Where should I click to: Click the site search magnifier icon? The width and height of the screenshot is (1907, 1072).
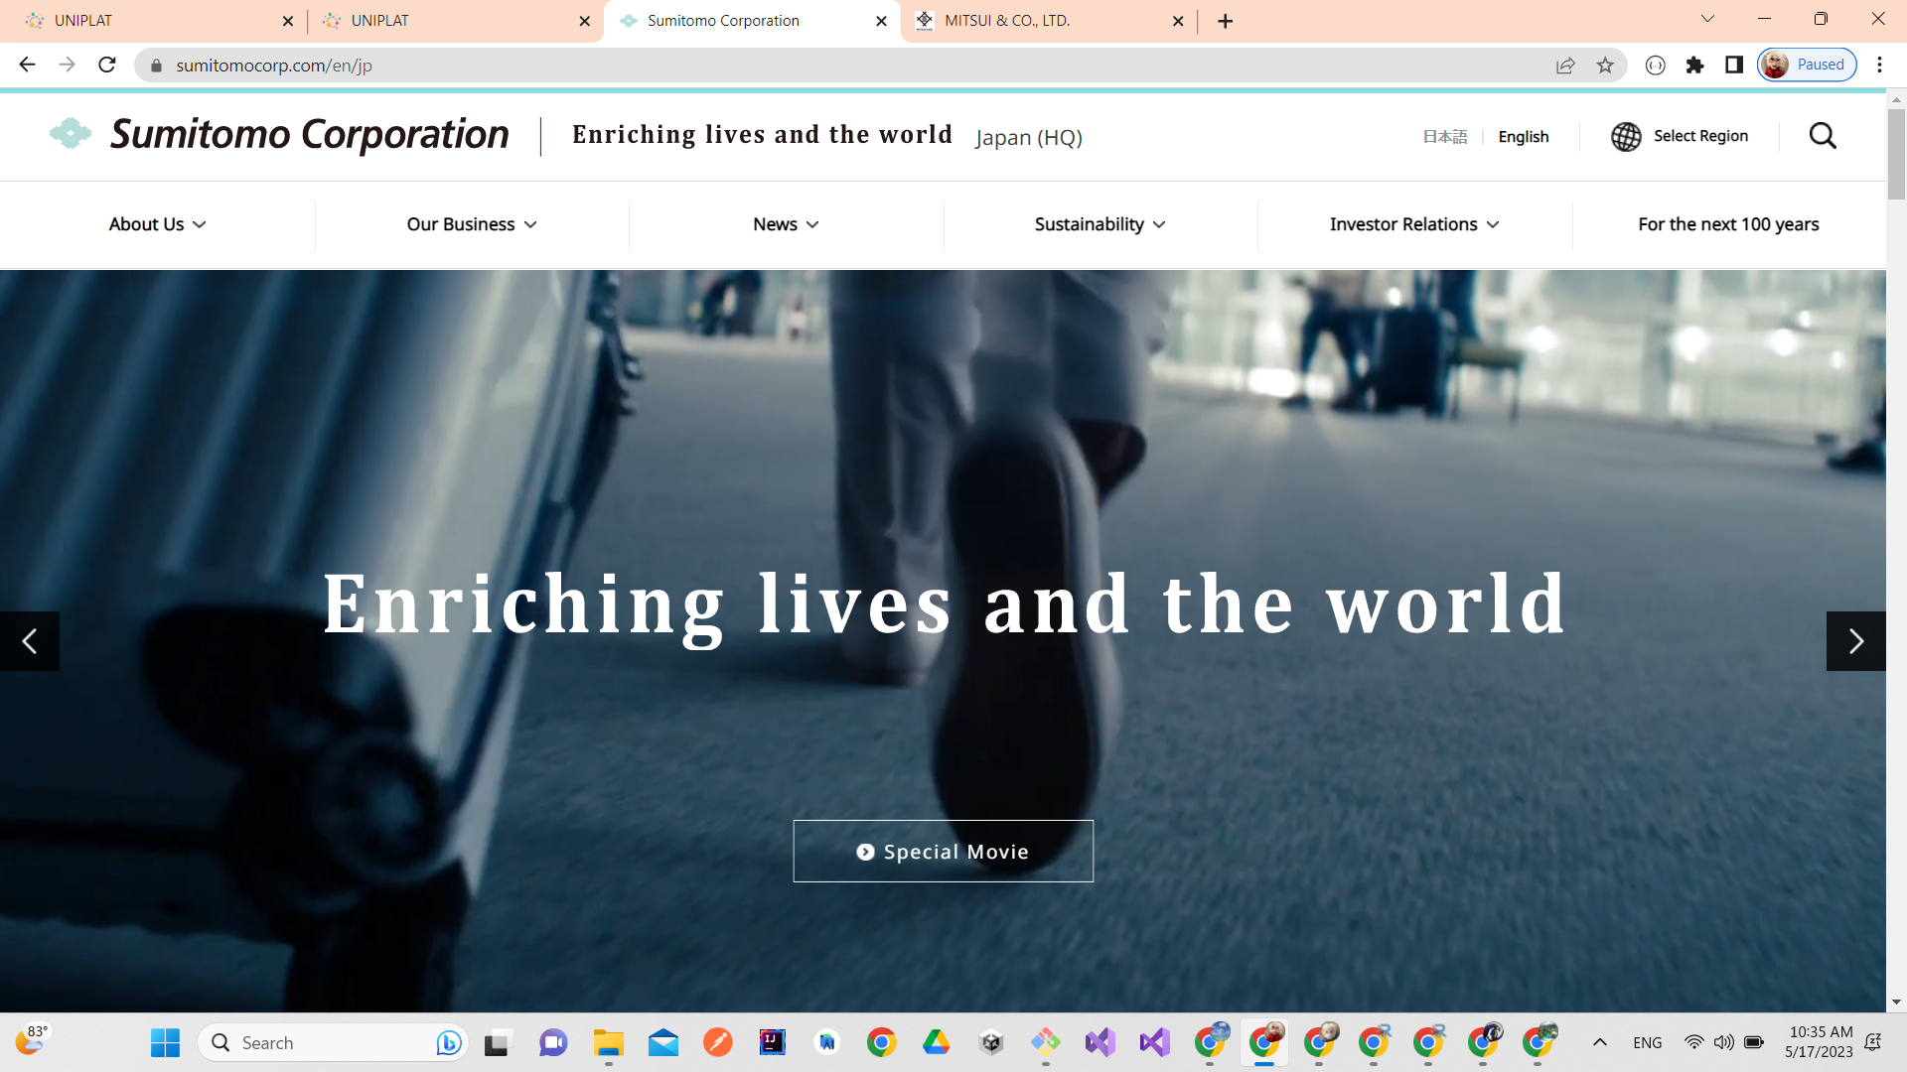click(1823, 136)
